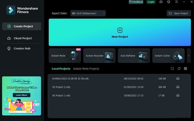Upload Untitled-2022-10-28 project to cloud

(x=178, y=78)
